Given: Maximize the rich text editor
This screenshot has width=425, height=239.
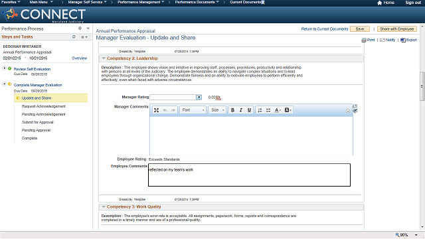Looking at the screenshot, I should pos(157,110).
